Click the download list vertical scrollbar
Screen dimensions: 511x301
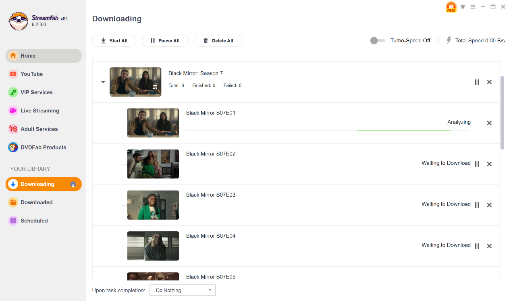pyautogui.click(x=502, y=113)
